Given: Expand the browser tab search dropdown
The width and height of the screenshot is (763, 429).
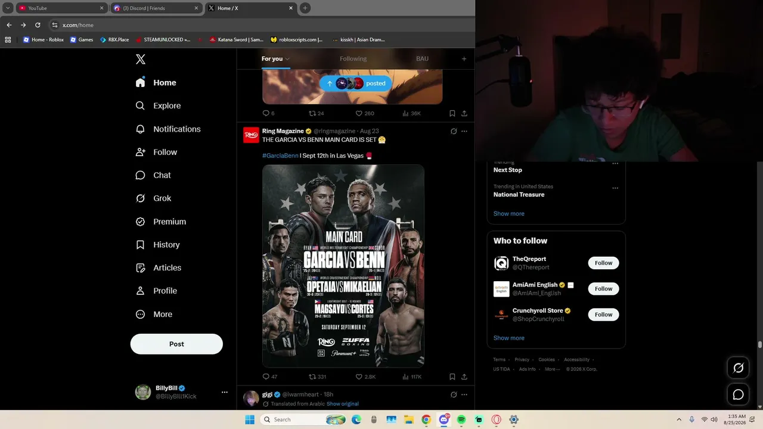Looking at the screenshot, I should click(x=8, y=8).
